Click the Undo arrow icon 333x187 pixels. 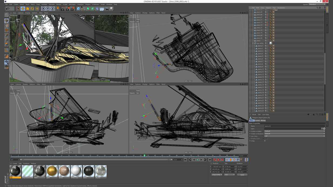[8, 9]
